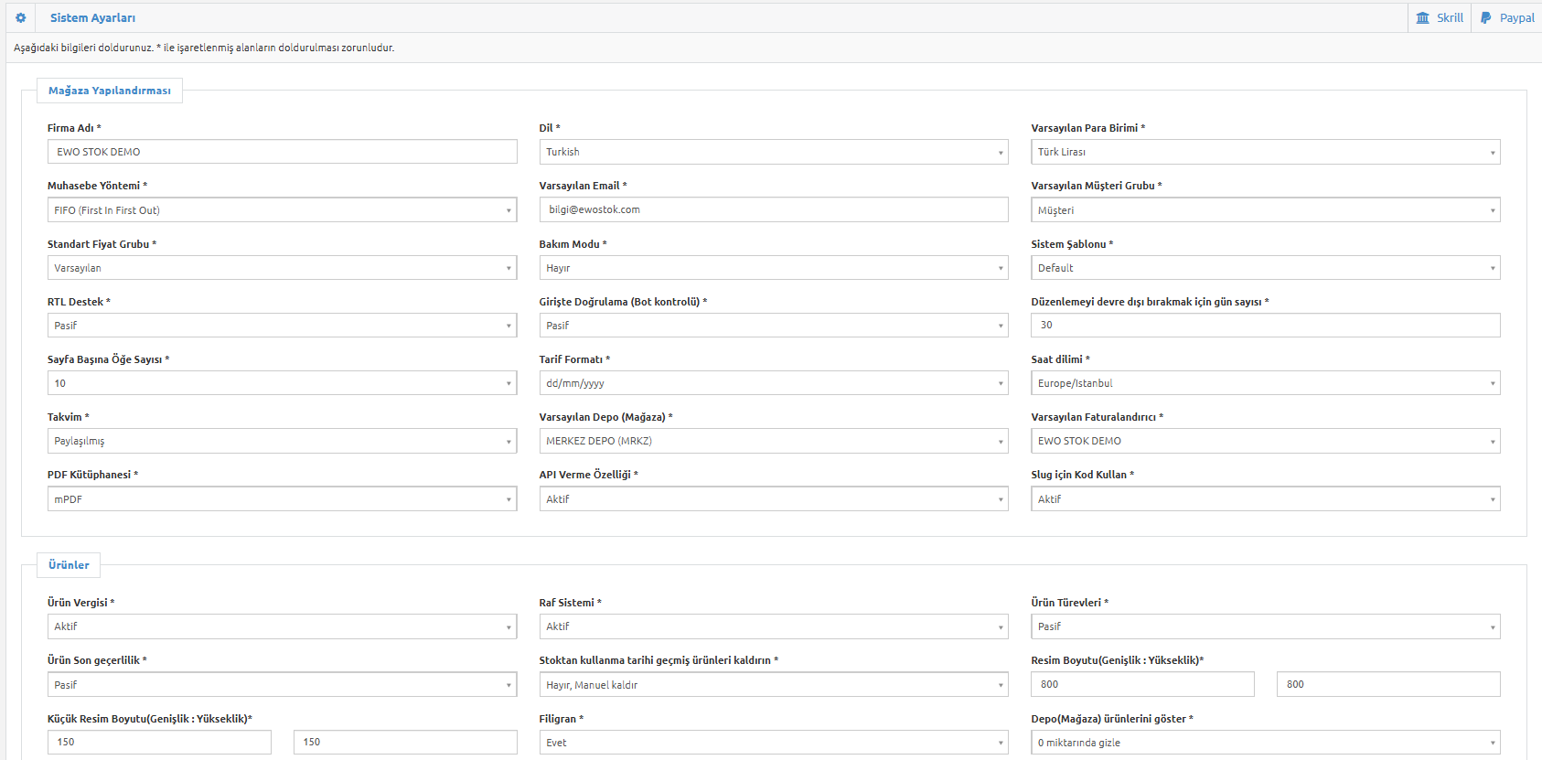
Task: Open the Muhasebe Yöntemi FIFO dropdown
Action: [x=282, y=210]
